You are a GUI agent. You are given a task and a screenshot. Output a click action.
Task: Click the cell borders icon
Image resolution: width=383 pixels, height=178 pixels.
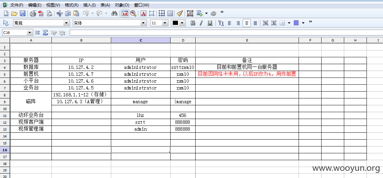(x=282, y=23)
